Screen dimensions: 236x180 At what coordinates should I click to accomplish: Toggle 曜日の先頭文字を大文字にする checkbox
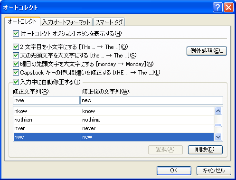point(16,64)
